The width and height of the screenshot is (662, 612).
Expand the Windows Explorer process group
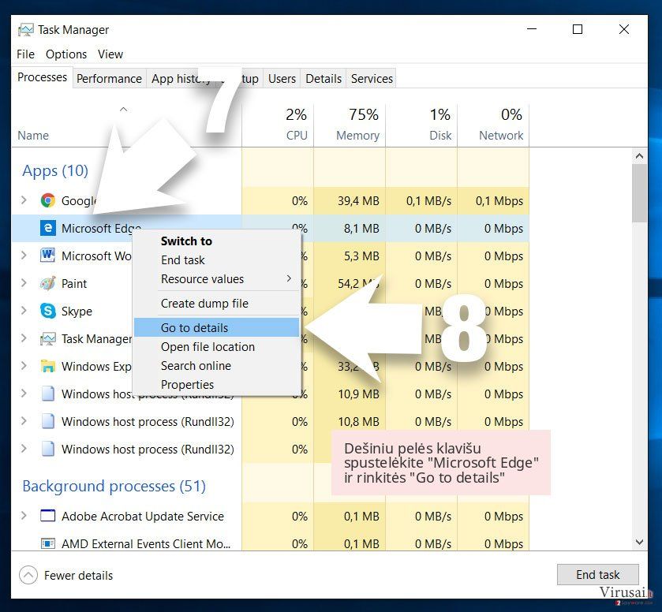point(24,366)
